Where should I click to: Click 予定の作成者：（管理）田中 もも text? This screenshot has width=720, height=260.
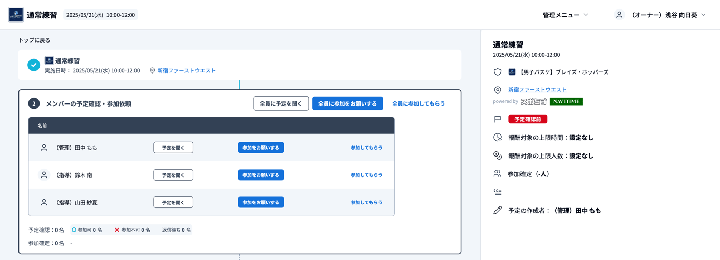[554, 211]
